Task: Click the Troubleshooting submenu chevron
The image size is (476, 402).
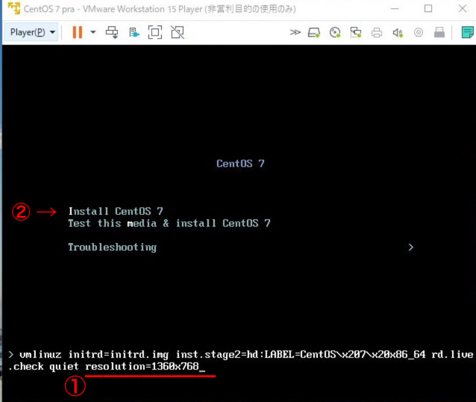Action: coord(411,247)
